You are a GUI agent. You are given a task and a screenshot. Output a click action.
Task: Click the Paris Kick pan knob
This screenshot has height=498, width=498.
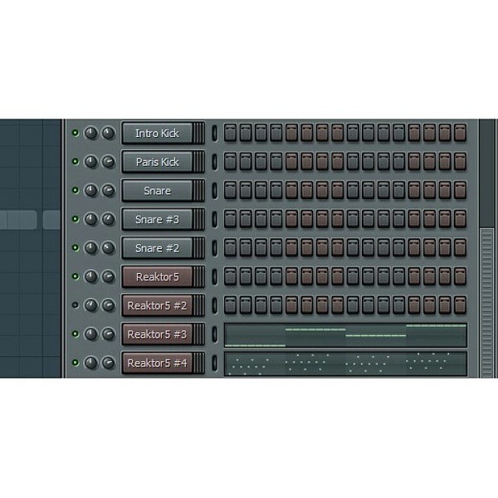pos(91,162)
